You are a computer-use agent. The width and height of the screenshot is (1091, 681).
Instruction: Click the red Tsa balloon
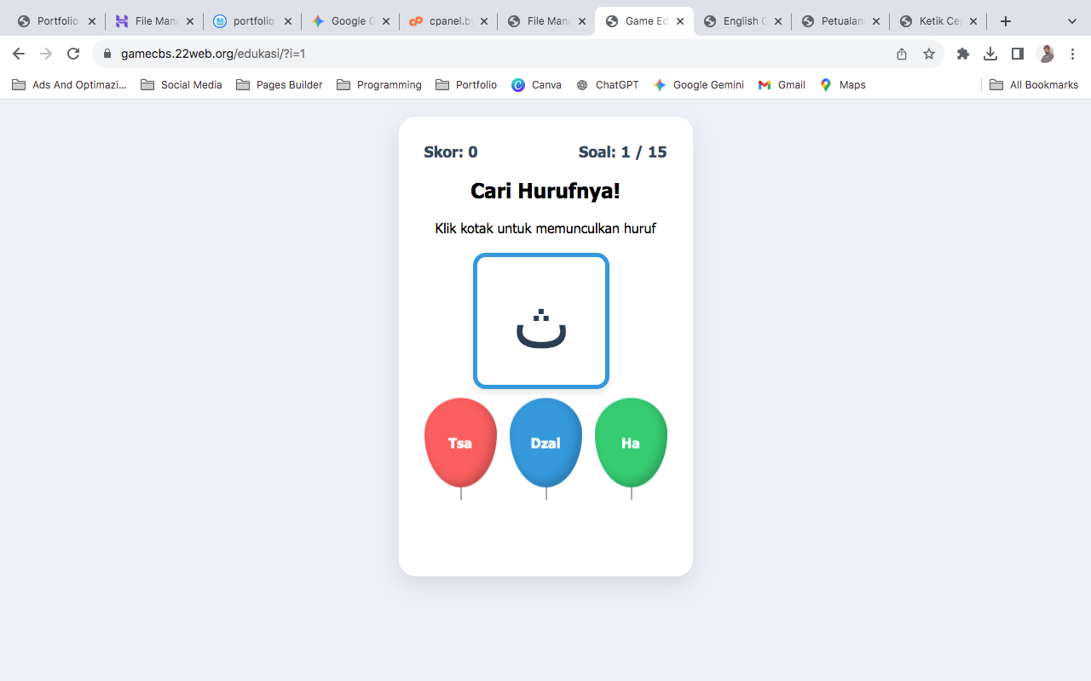coord(460,442)
